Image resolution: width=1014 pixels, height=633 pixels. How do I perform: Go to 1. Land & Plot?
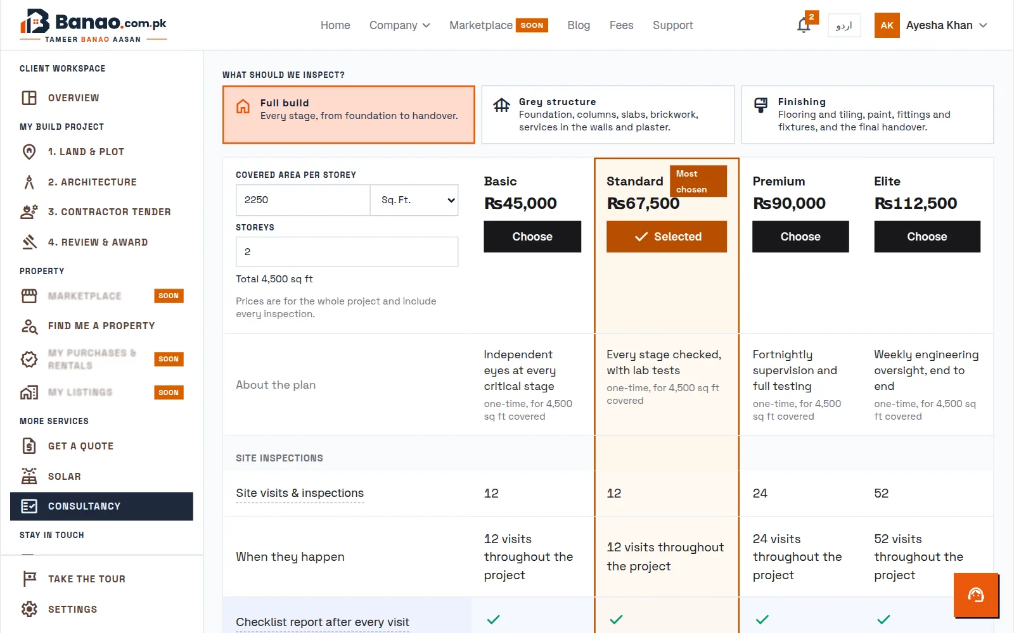[x=101, y=152]
